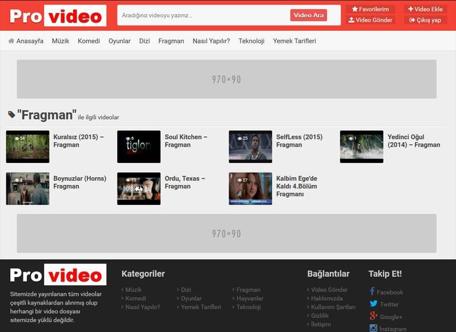Image resolution: width=456 pixels, height=332 pixels.
Task: Click the Pro video logo in header
Action: [58, 16]
